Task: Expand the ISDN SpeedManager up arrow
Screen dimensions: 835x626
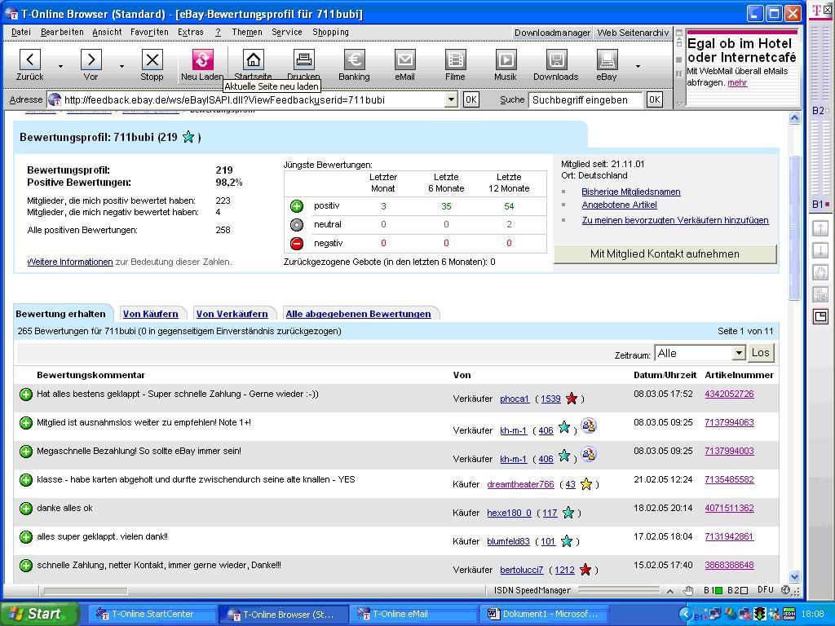Action: (670, 590)
